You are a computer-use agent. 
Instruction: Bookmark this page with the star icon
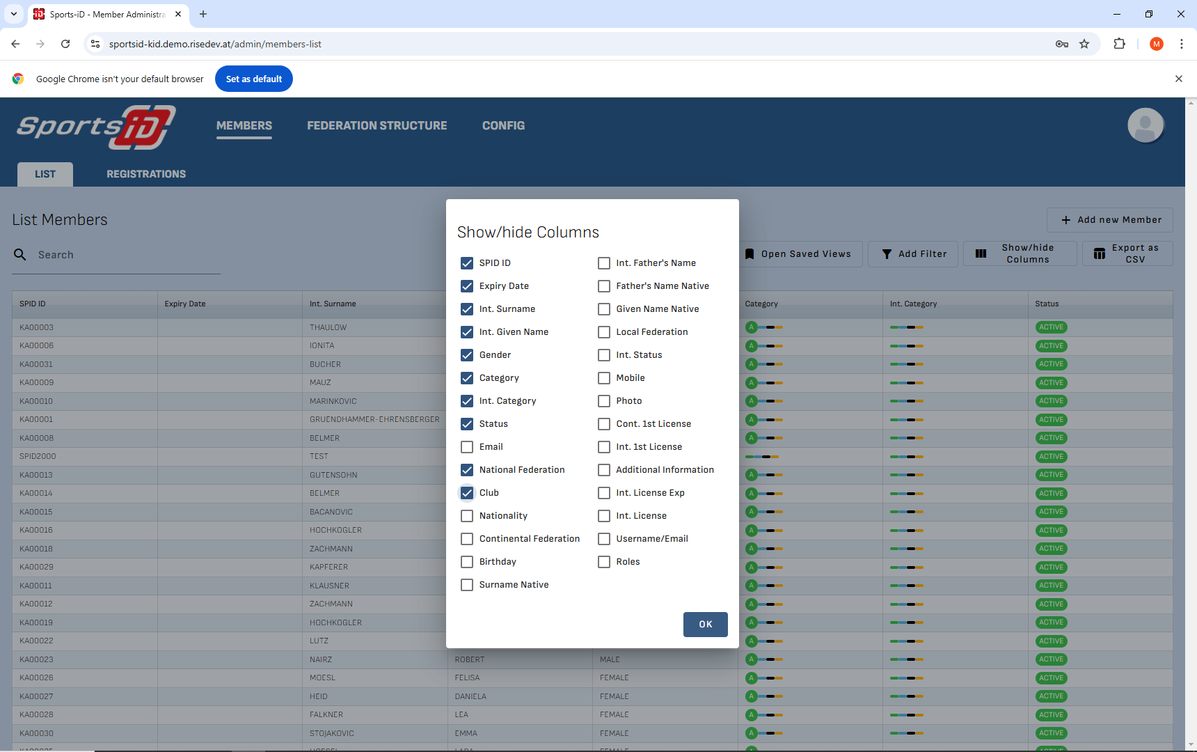[x=1084, y=44]
